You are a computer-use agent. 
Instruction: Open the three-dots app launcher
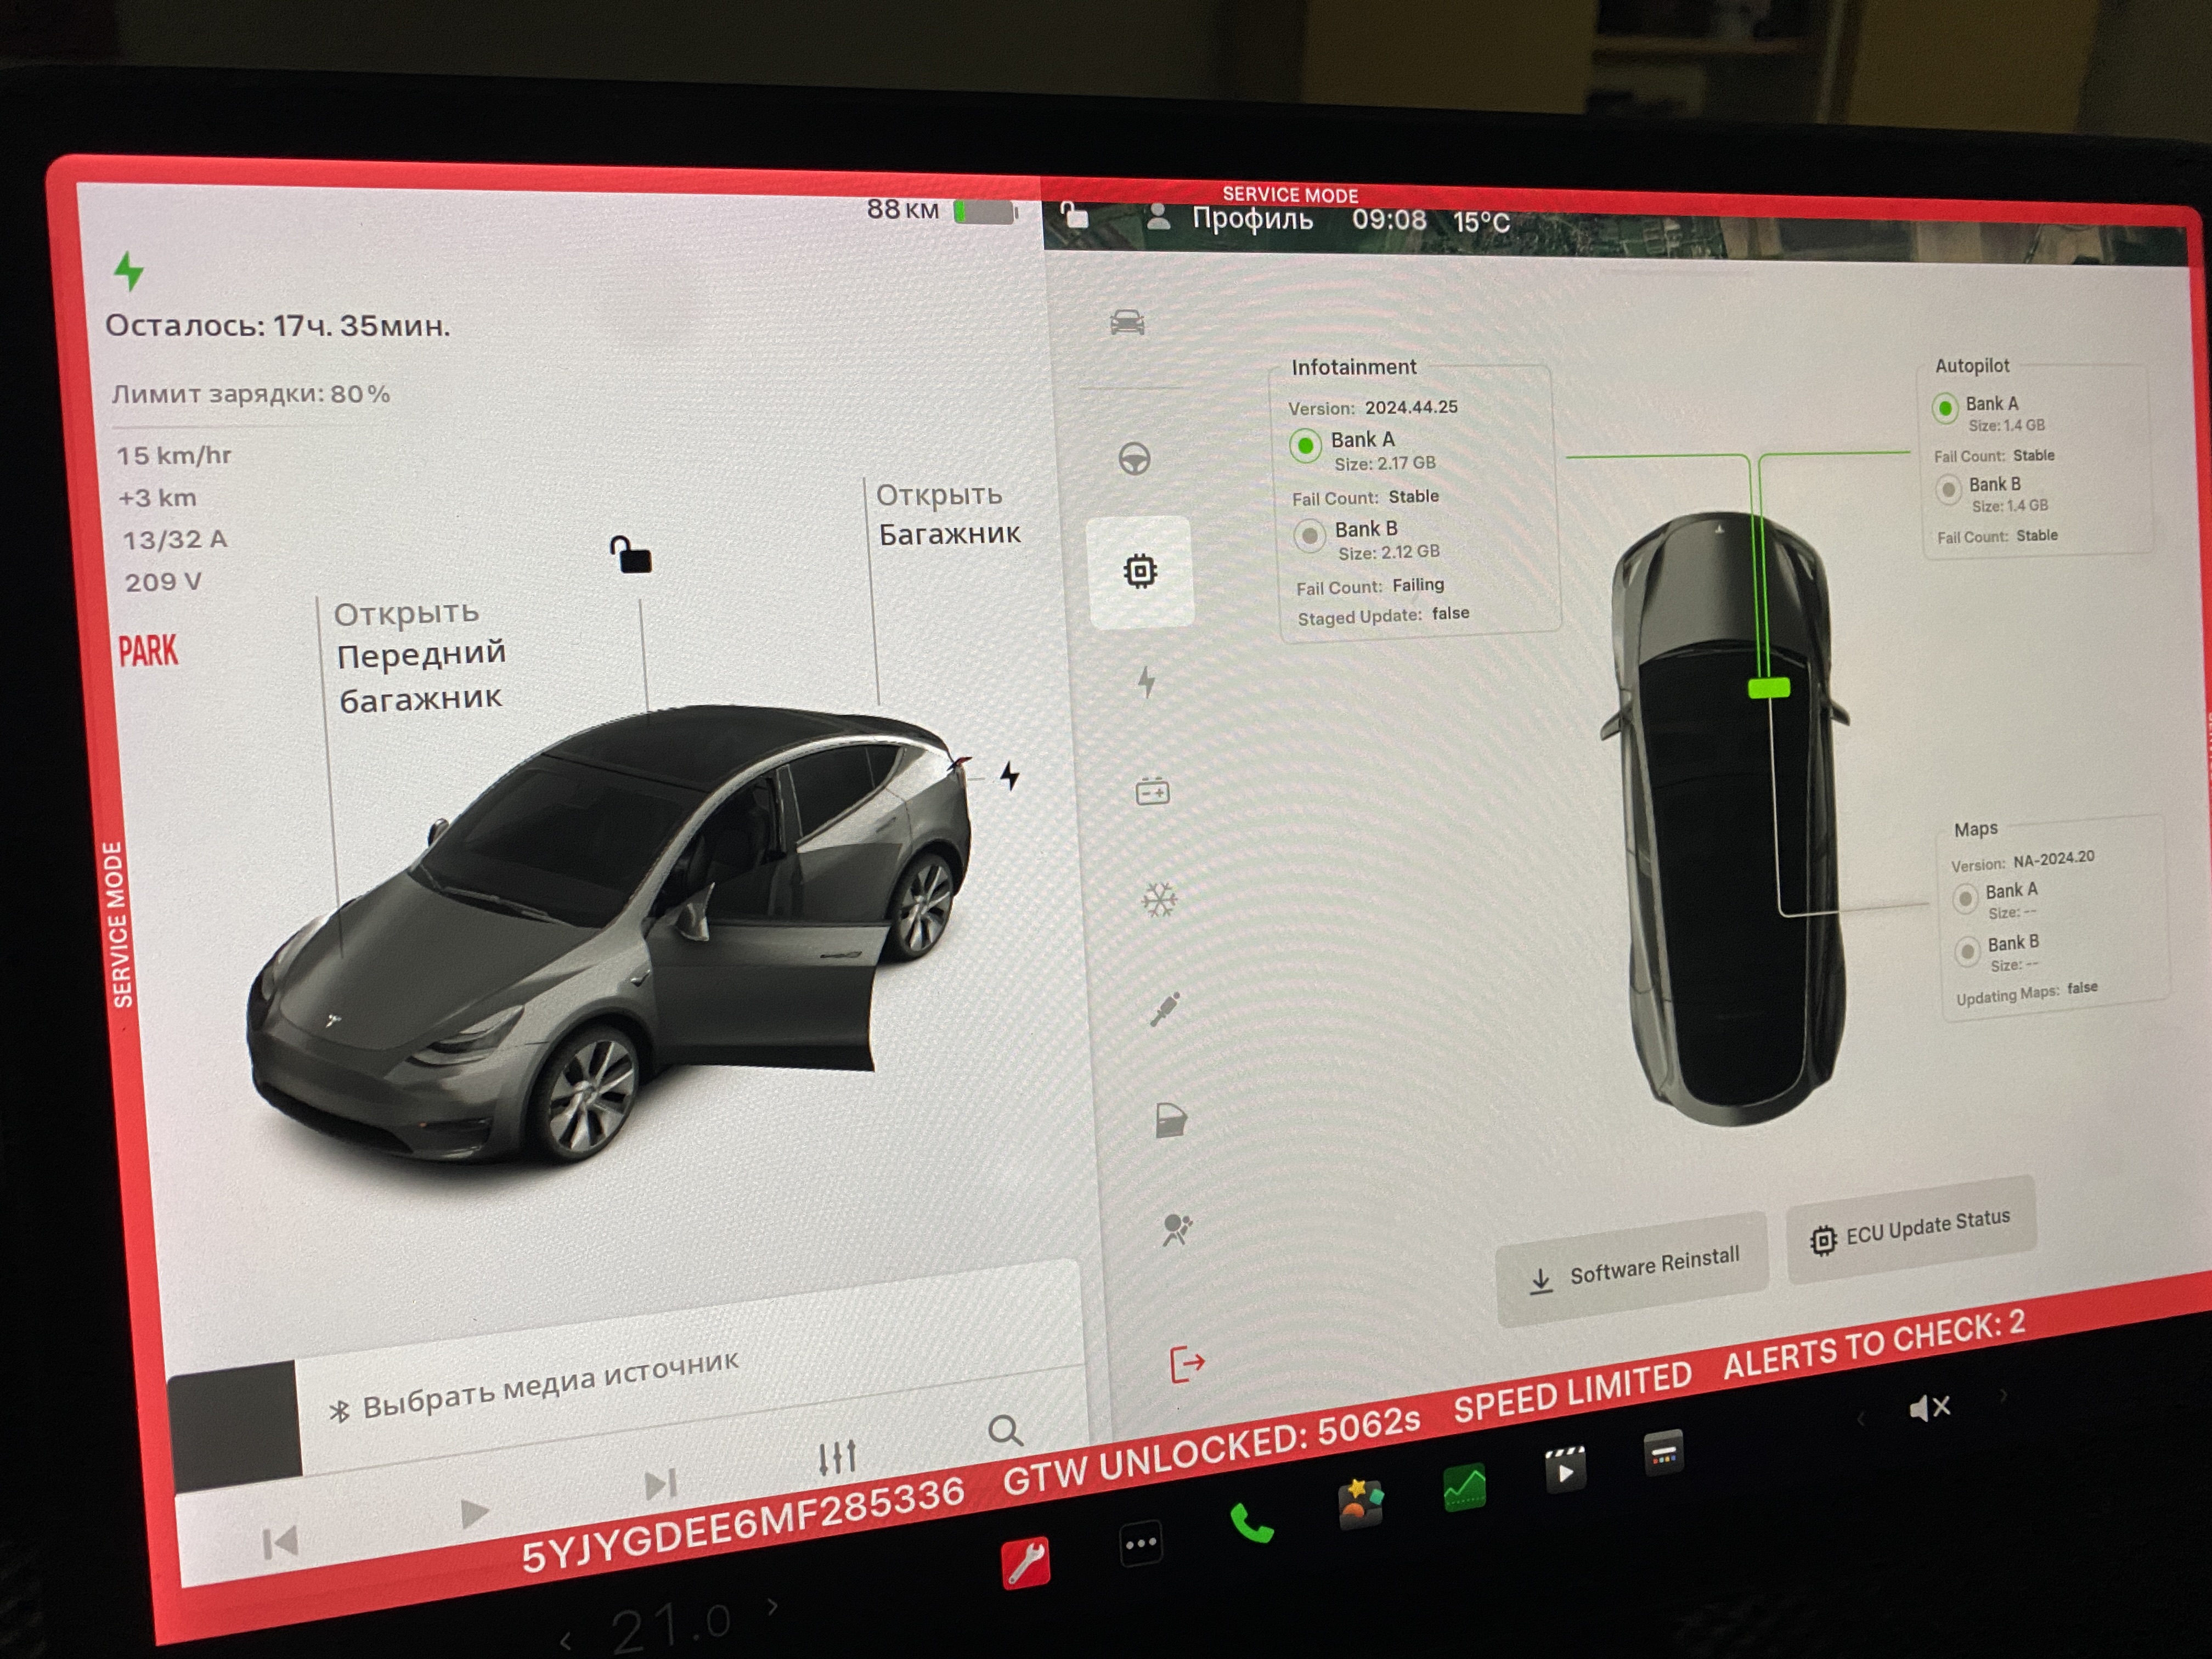pos(1141,1544)
